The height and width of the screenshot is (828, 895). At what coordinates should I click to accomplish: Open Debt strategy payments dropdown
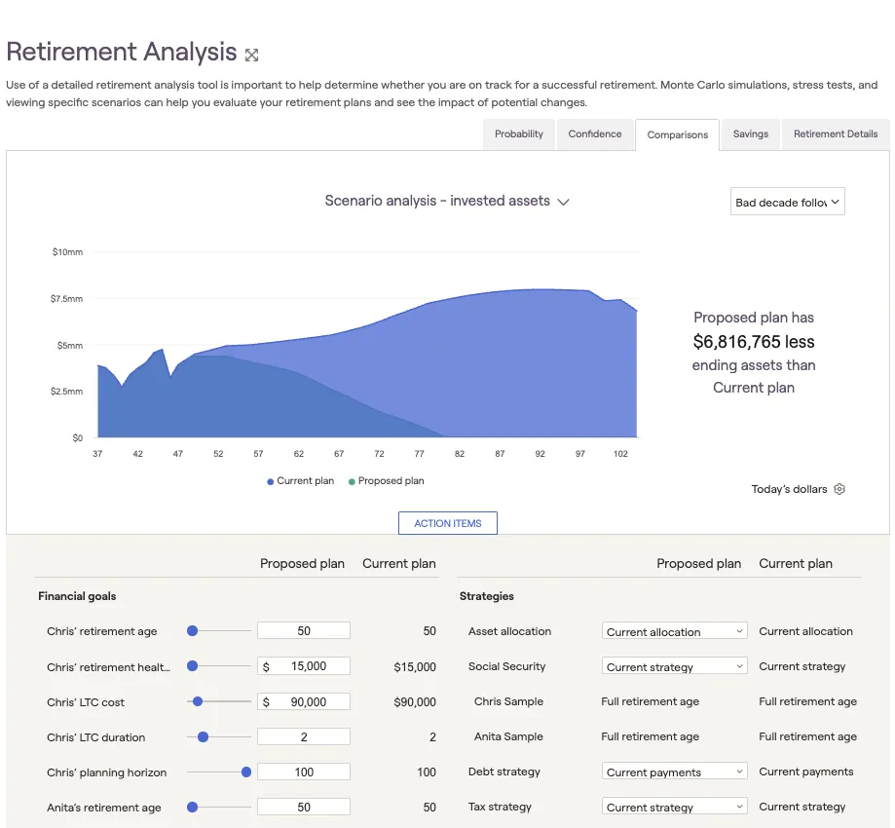(x=674, y=772)
